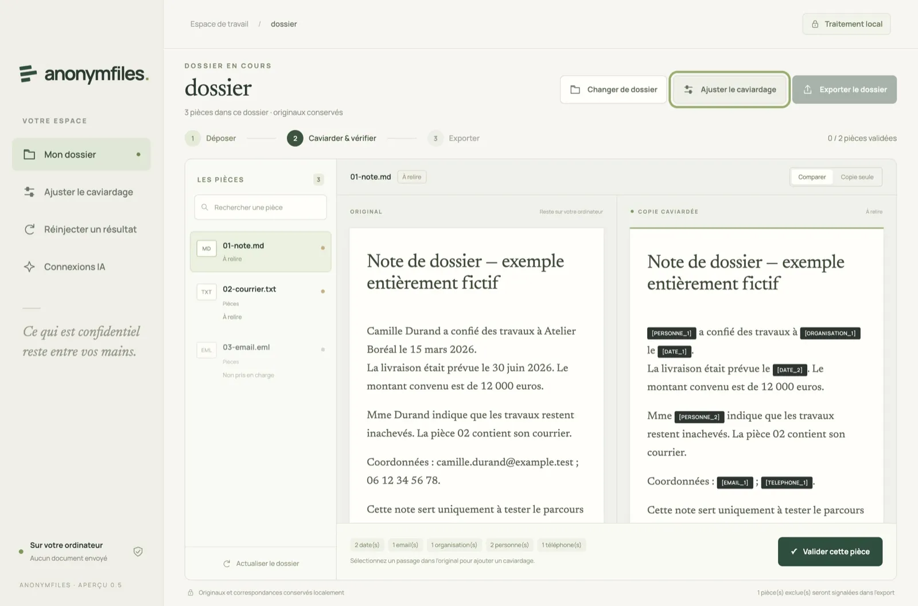Click lock icon in Traitement local badge
This screenshot has height=606, width=918.
[815, 24]
